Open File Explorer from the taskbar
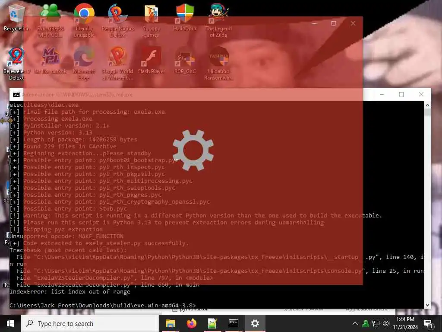Screen dimensions: 442x332 coord(170,323)
